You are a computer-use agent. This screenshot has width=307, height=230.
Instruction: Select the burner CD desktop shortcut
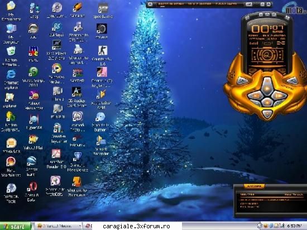[100, 117]
